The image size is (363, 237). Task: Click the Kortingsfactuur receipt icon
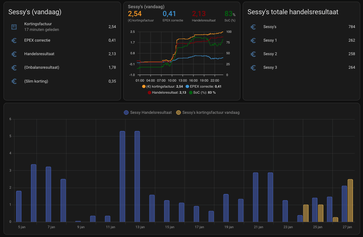click(x=14, y=27)
